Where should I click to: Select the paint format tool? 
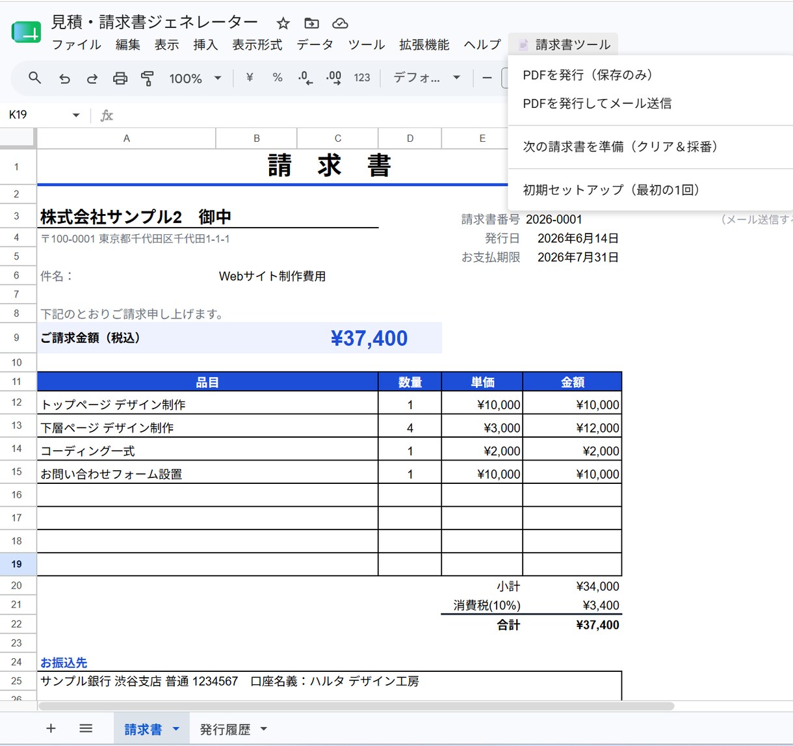[148, 79]
